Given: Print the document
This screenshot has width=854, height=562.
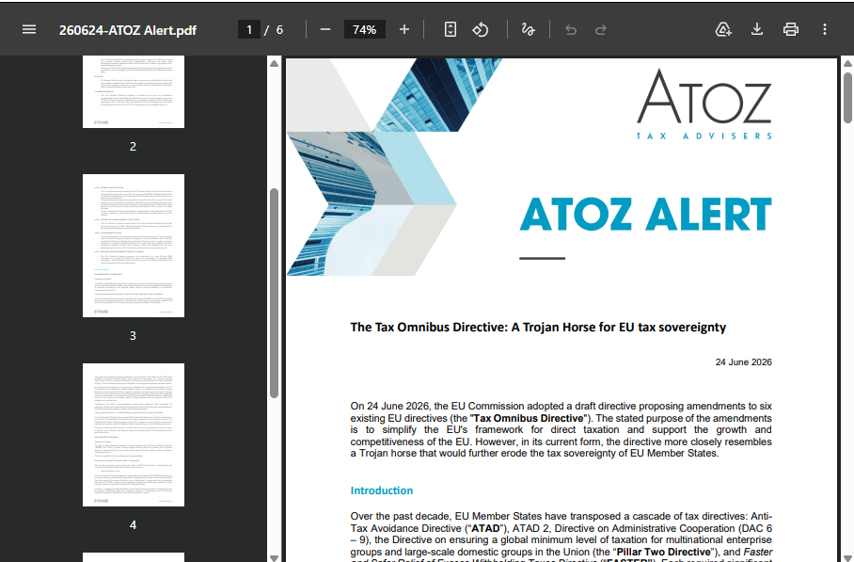Looking at the screenshot, I should [x=791, y=29].
